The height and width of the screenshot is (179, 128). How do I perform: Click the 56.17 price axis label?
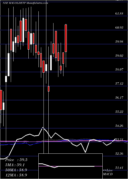[119, 97]
